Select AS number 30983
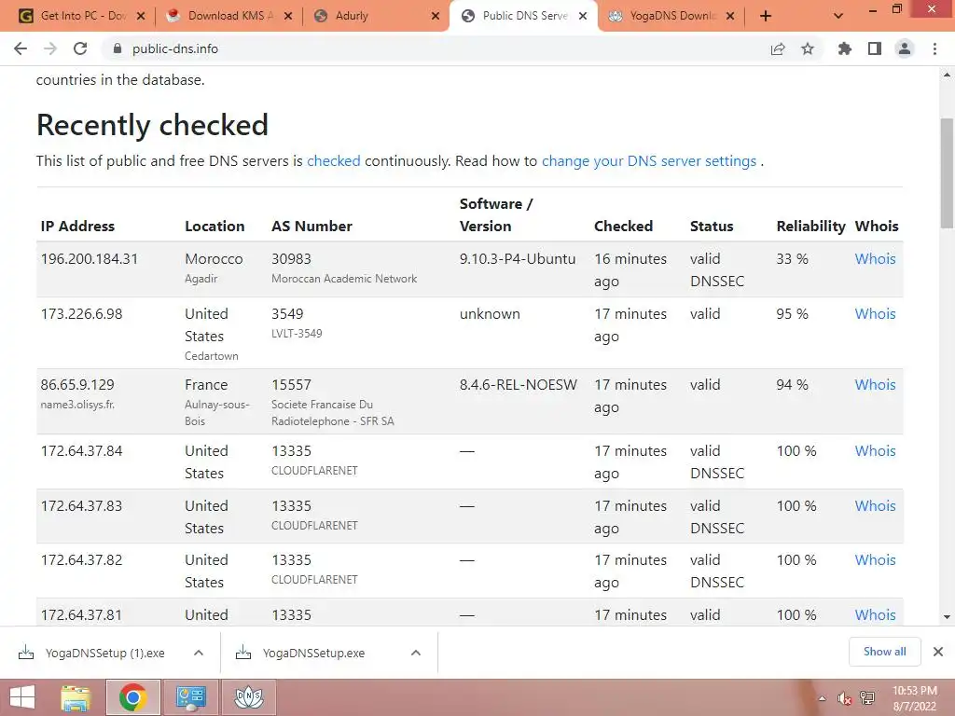Screen dimensions: 955x716 (x=291, y=259)
